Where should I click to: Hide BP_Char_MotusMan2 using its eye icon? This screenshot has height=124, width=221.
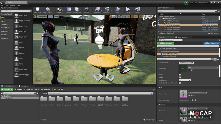coord(158,23)
